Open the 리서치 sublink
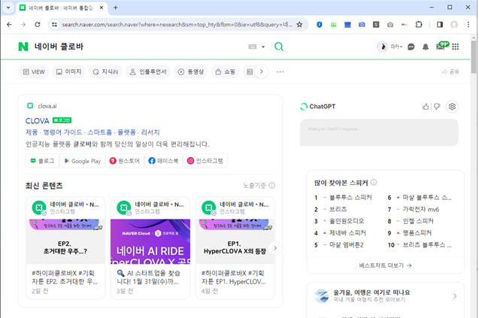The image size is (479, 318). tap(150, 132)
